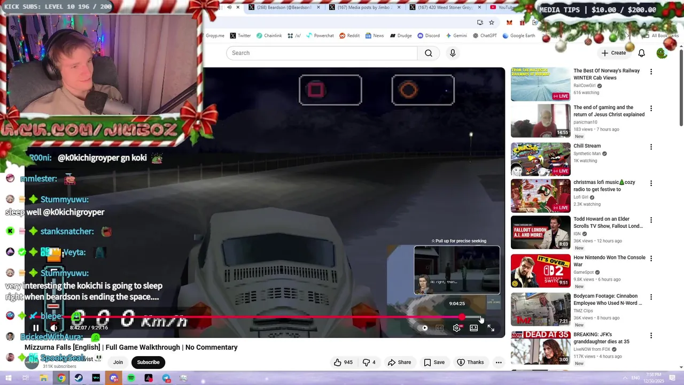Open the MetaMask fox extension
Screen dimensions: 684x385
(509, 22)
